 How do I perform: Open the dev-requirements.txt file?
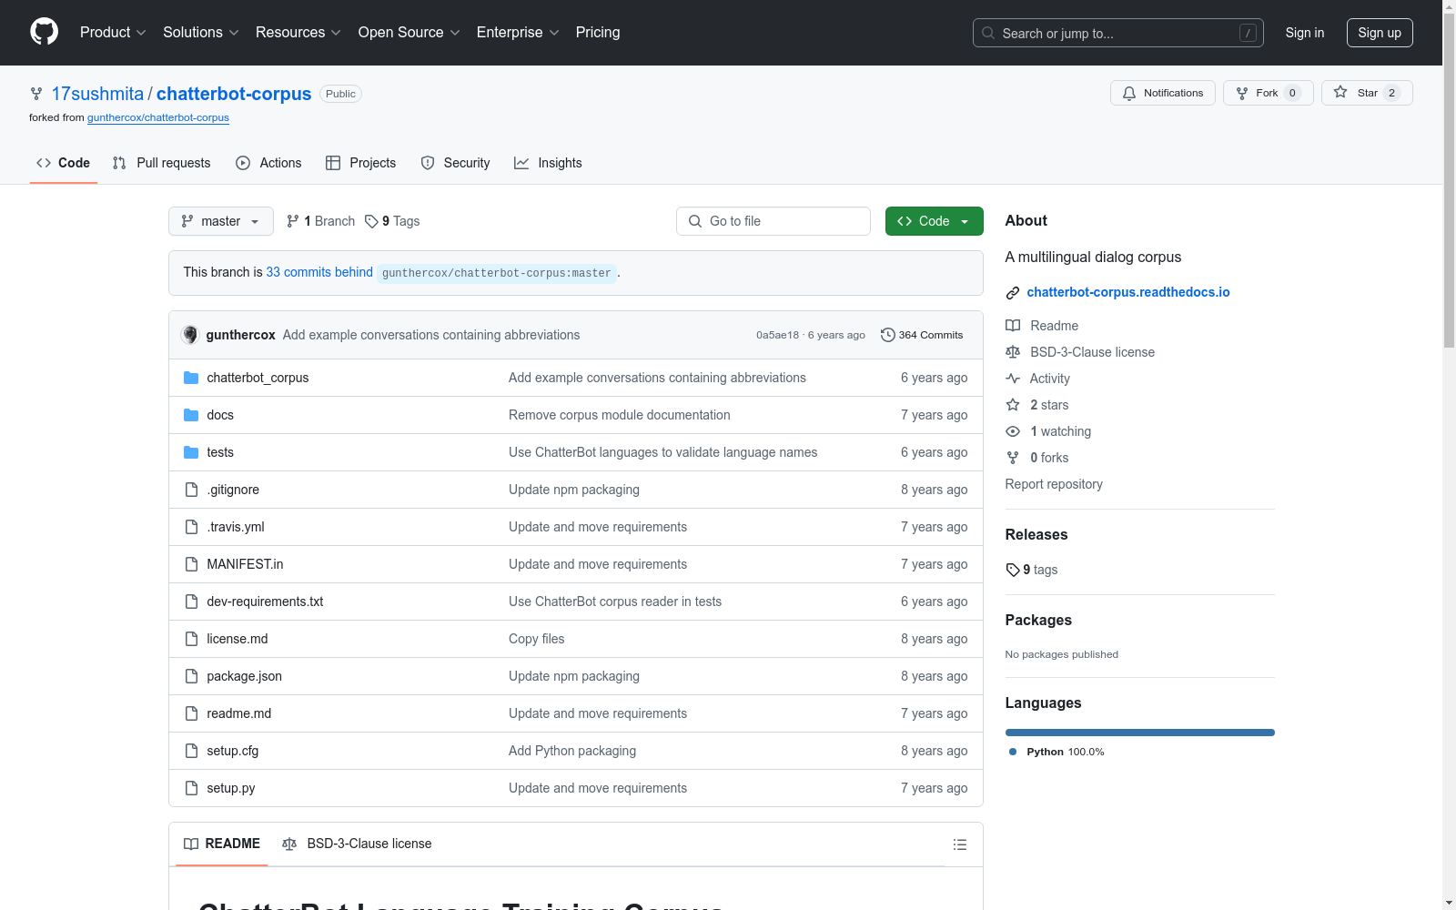(x=265, y=602)
